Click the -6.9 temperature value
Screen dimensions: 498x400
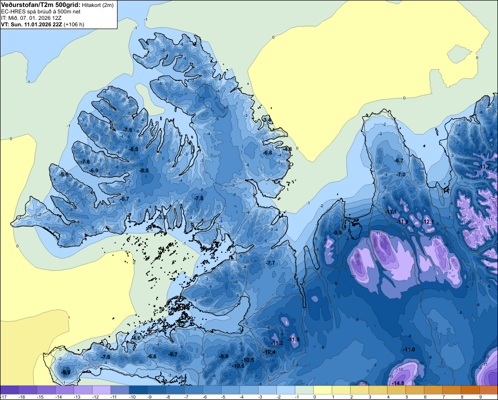pyautogui.click(x=94, y=170)
